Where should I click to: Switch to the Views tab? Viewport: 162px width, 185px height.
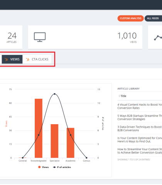coord(12,59)
